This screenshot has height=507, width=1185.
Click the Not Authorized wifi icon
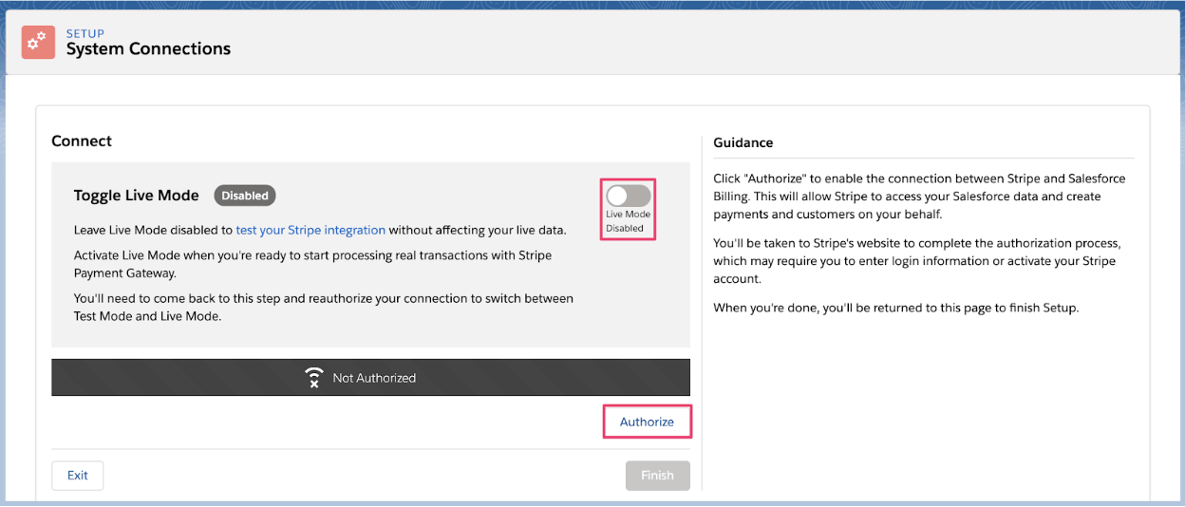pyautogui.click(x=314, y=378)
